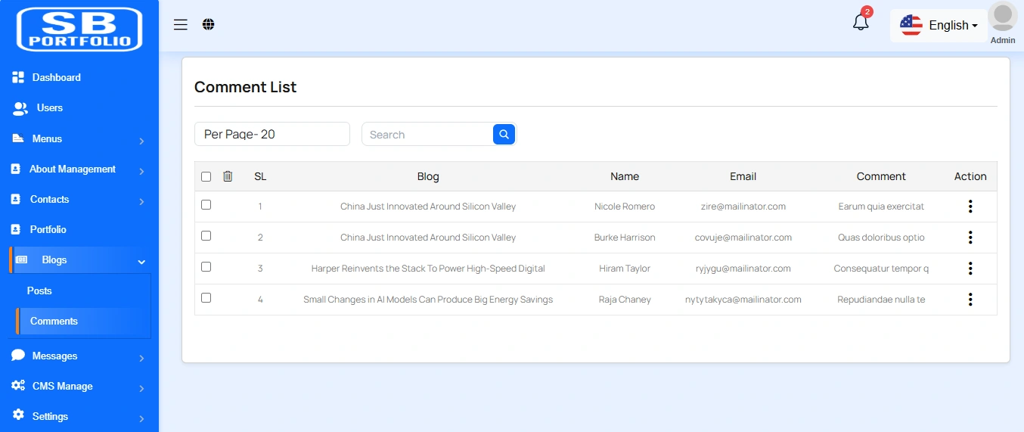Click the Admin profile avatar
Screen dimensions: 1024x432
[1002, 18]
